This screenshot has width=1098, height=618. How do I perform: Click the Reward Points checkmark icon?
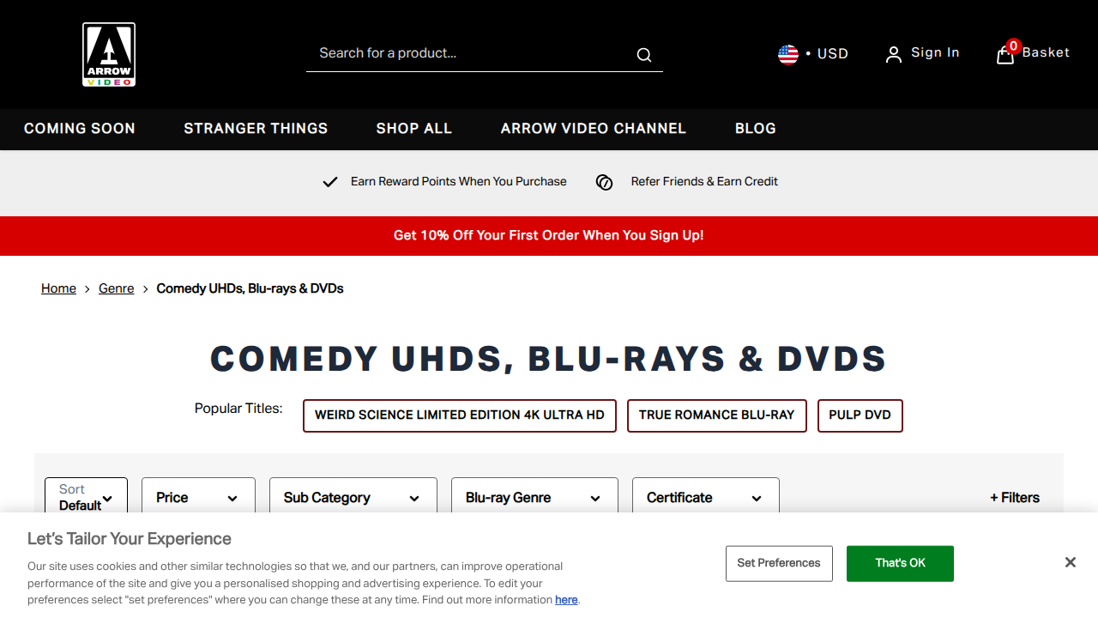pyautogui.click(x=330, y=182)
